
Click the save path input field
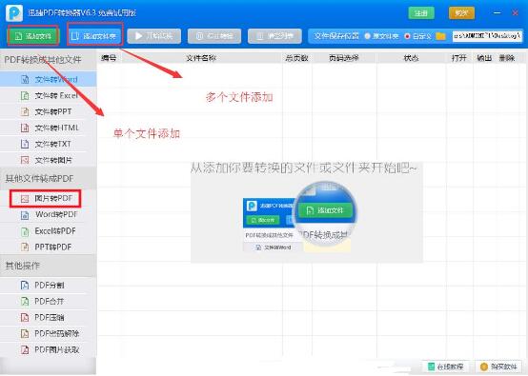click(x=487, y=35)
